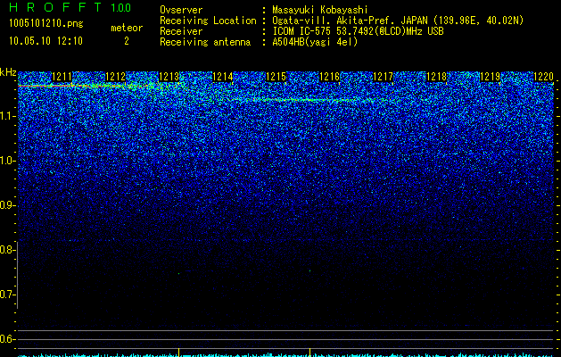Select the filename 1005101210.png
Screen dimensions: 561x357
pyautogui.click(x=46, y=24)
